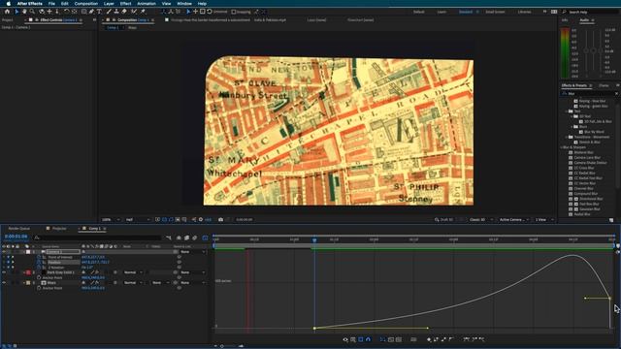Viewport: 621px width, 349px height.
Task: Click the Home icon in the toolbar
Action: click(7, 12)
